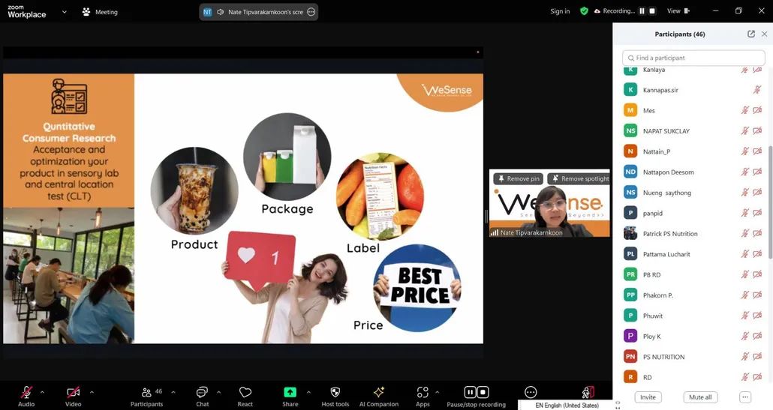Image resolution: width=773 pixels, height=410 pixels.
Task: Open the React heart menu
Action: tap(245, 397)
